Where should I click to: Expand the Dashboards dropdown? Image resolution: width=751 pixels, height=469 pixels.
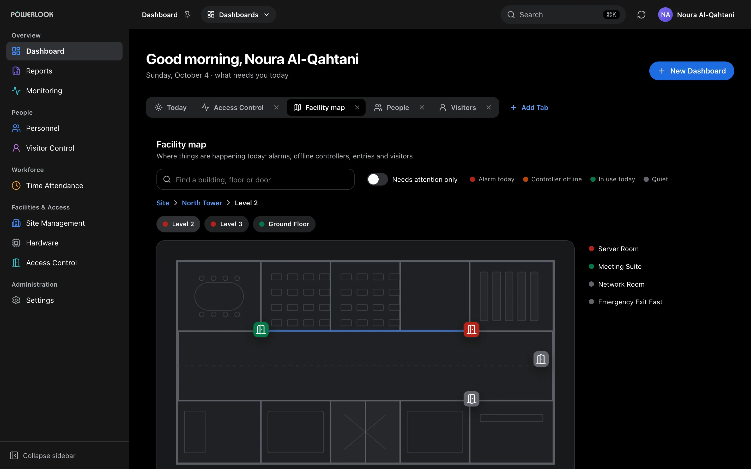(238, 15)
